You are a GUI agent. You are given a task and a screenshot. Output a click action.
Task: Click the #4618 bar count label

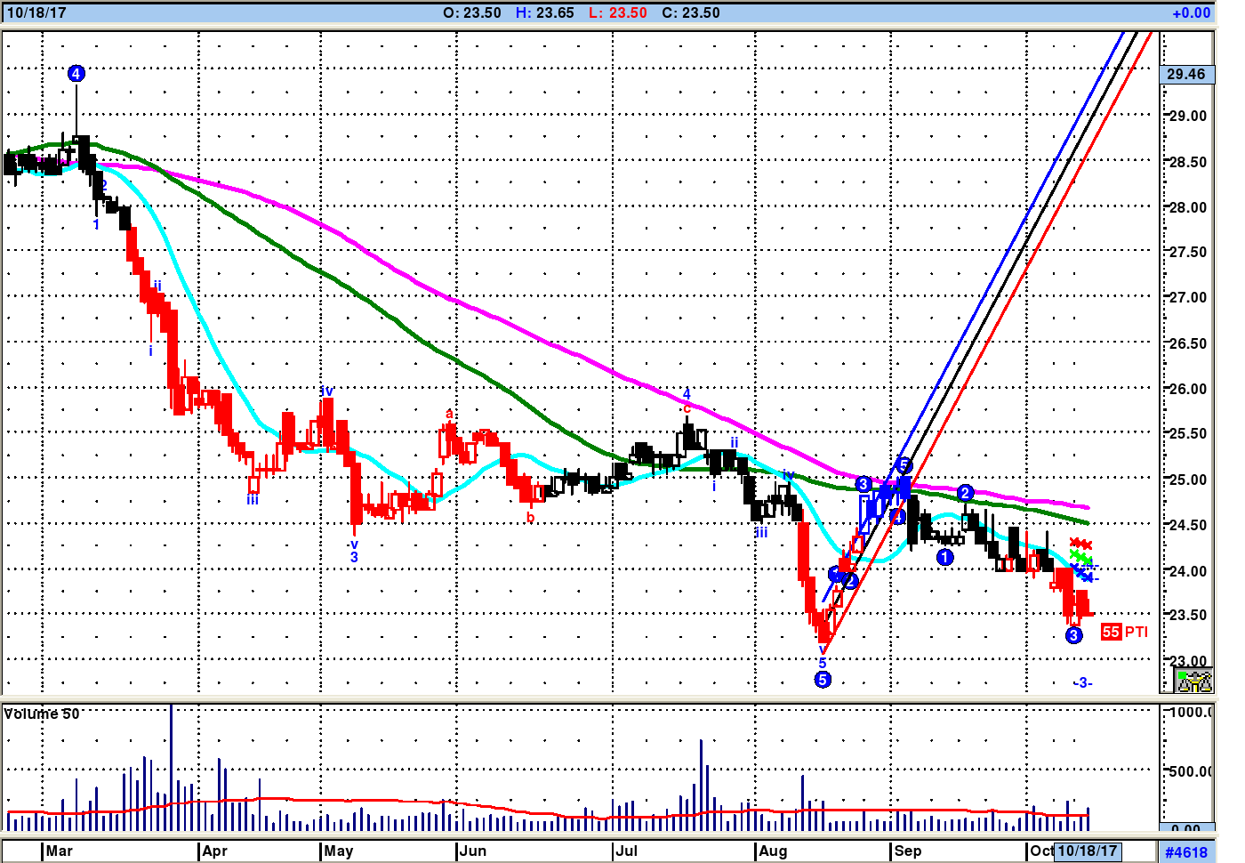click(x=1186, y=852)
